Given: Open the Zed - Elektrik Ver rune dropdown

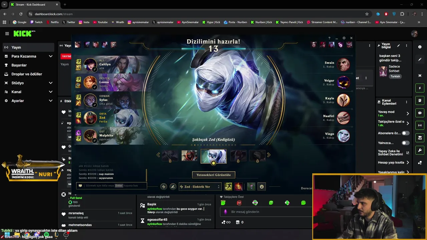Looking at the screenshot, I should click(200, 187).
